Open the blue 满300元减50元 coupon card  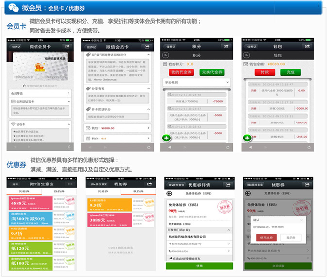41,218
